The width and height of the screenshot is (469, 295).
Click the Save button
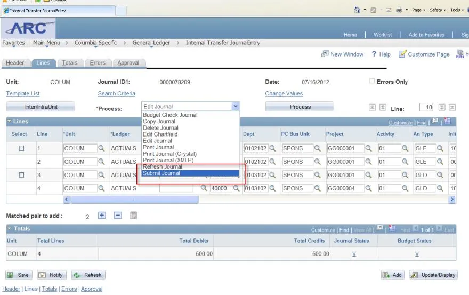tap(19, 275)
